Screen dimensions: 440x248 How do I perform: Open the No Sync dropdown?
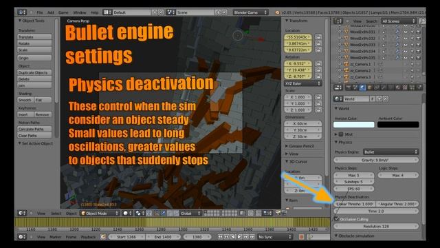point(275,237)
